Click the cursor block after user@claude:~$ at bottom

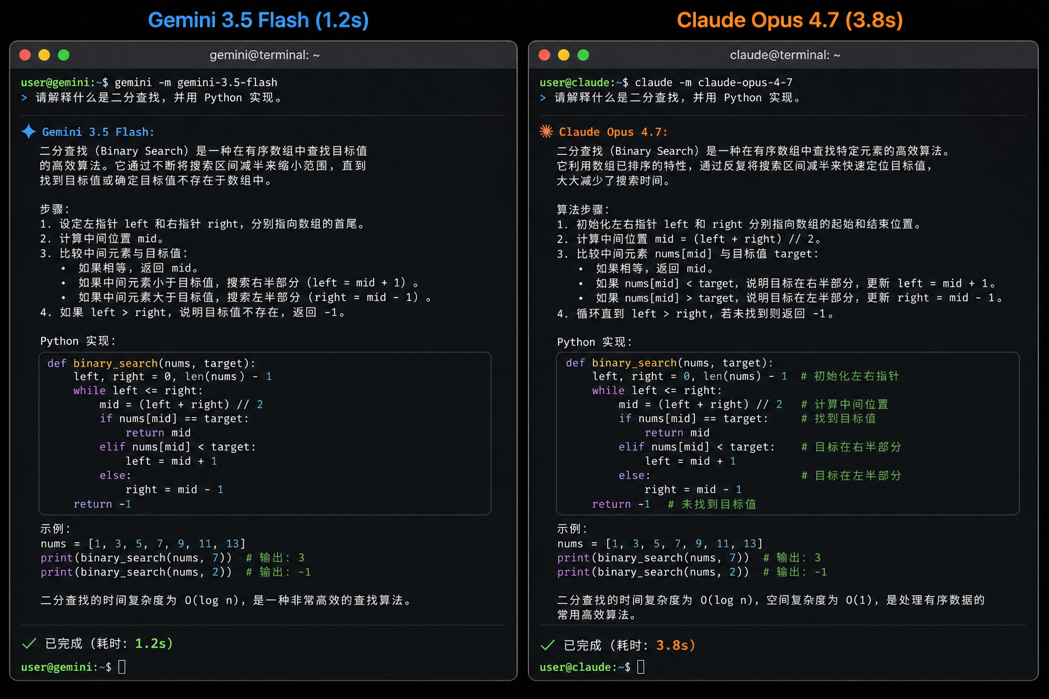coord(641,667)
